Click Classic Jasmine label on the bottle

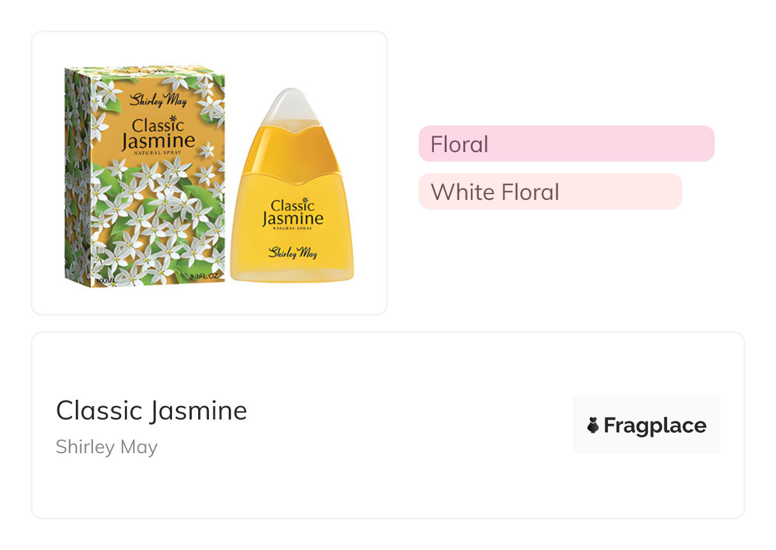click(292, 213)
